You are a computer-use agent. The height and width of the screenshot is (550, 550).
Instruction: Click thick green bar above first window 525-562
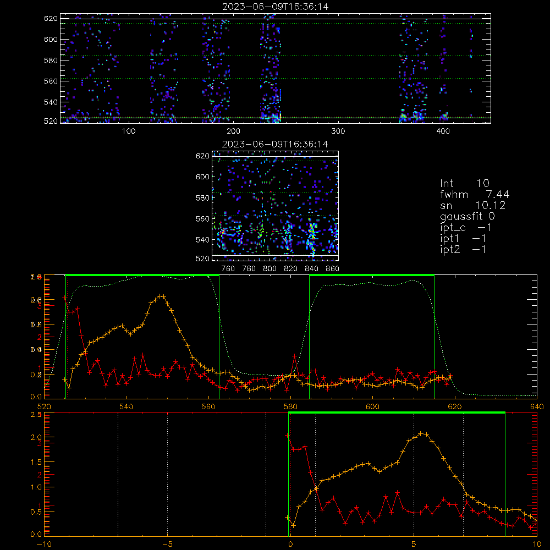pos(142,275)
